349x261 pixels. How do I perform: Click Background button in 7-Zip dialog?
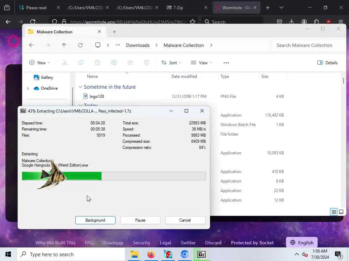click(95, 220)
